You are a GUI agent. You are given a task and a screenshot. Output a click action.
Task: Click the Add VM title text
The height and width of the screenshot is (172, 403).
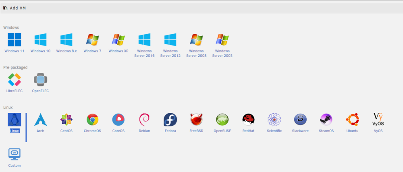point(18,8)
